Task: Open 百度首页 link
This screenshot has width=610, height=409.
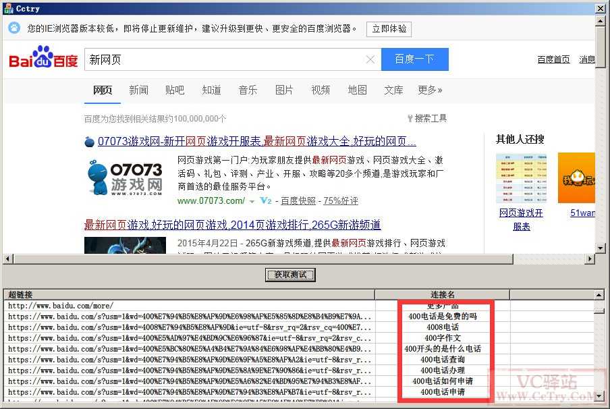Action: click(x=553, y=59)
